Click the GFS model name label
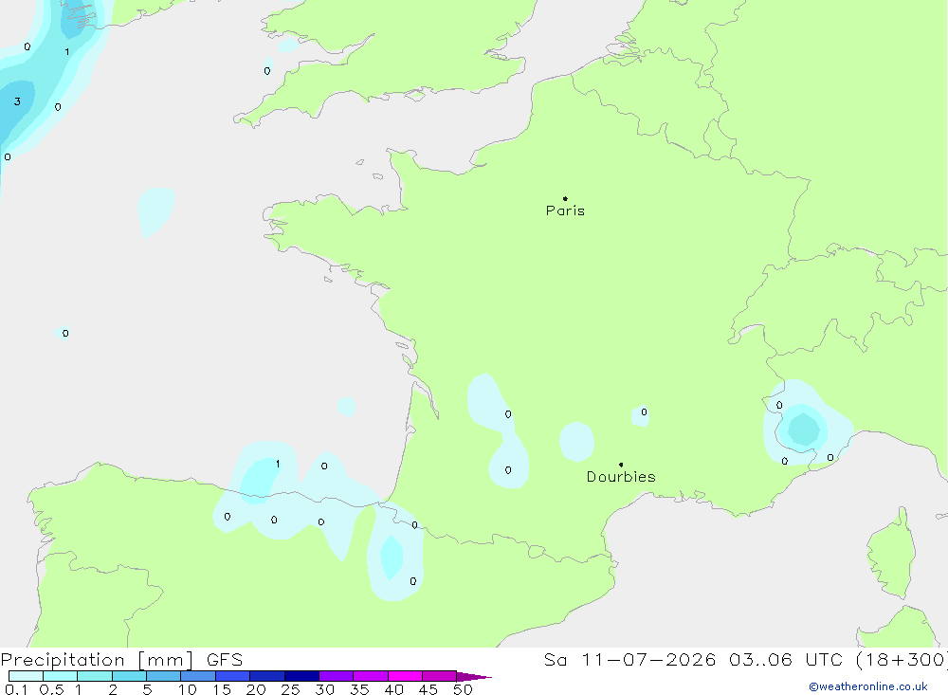The width and height of the screenshot is (948, 695). pos(225,660)
